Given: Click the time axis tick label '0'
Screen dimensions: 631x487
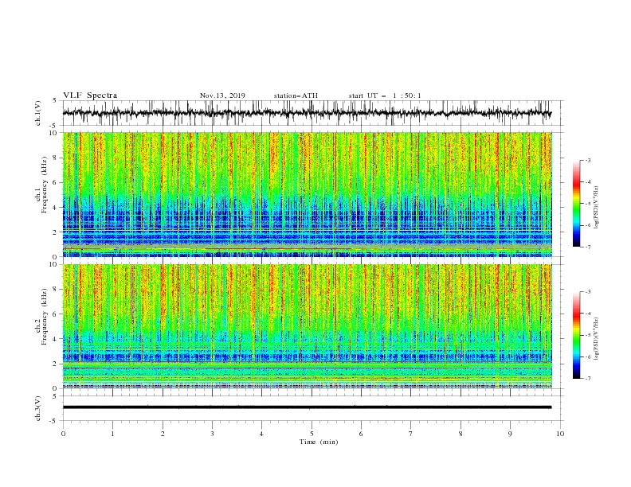Looking at the screenshot, I should pos(63,434).
